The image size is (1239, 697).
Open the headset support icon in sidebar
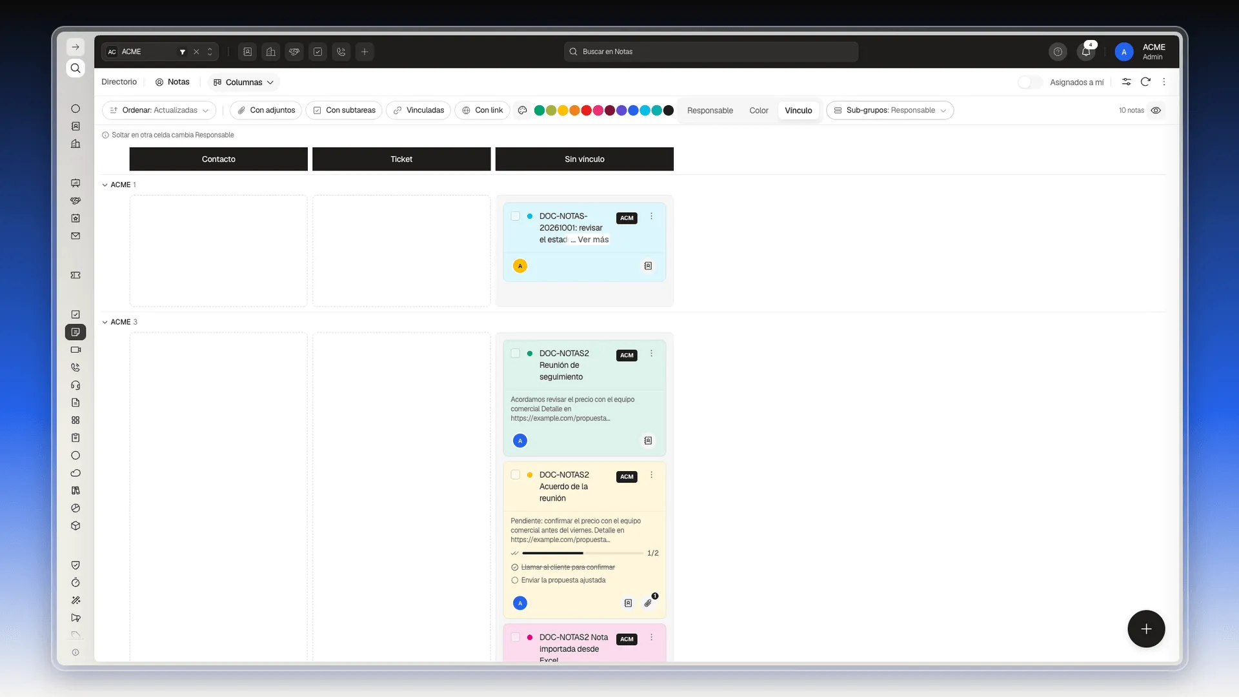pyautogui.click(x=76, y=385)
